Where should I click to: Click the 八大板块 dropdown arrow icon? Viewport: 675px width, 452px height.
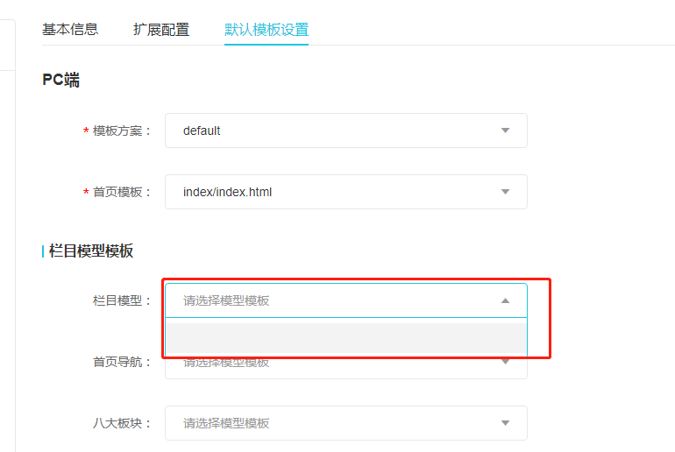pos(505,423)
